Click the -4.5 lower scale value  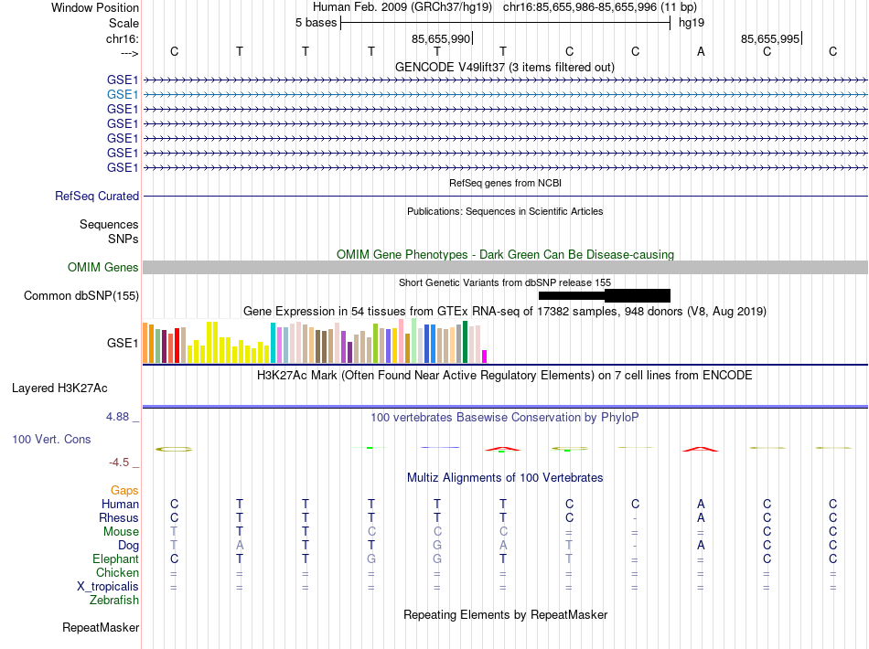pos(119,463)
